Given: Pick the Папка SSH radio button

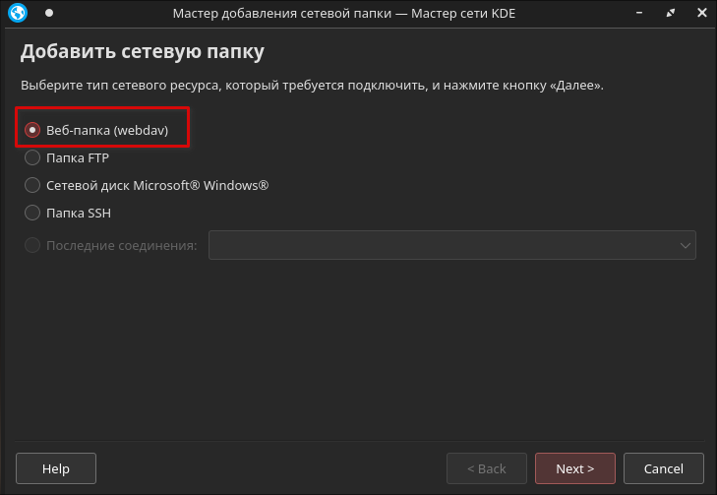Looking at the screenshot, I should (32, 213).
